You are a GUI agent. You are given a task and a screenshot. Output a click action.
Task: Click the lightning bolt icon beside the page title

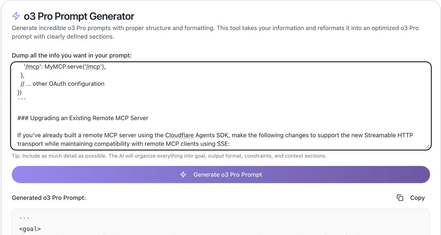(x=16, y=16)
